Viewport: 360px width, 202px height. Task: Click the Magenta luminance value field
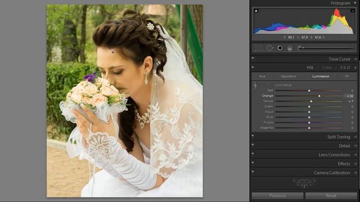[x=352, y=128]
